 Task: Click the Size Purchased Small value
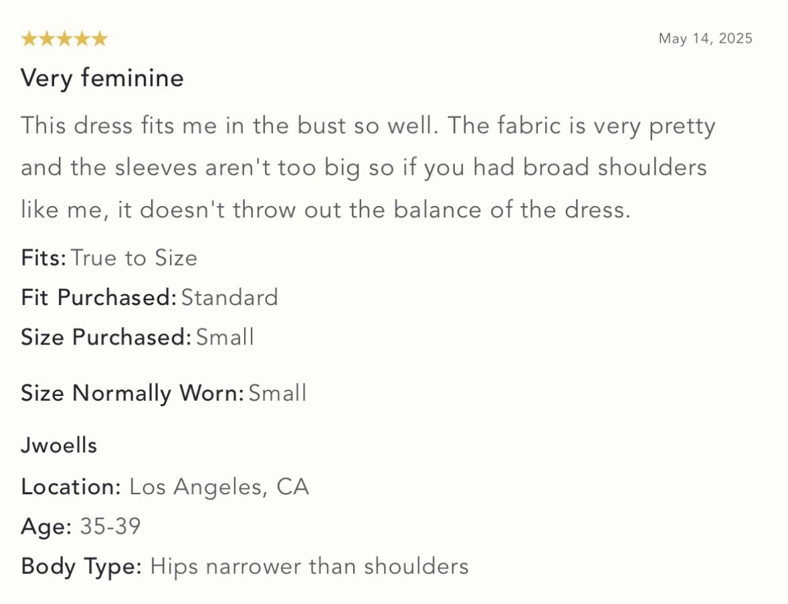click(225, 337)
